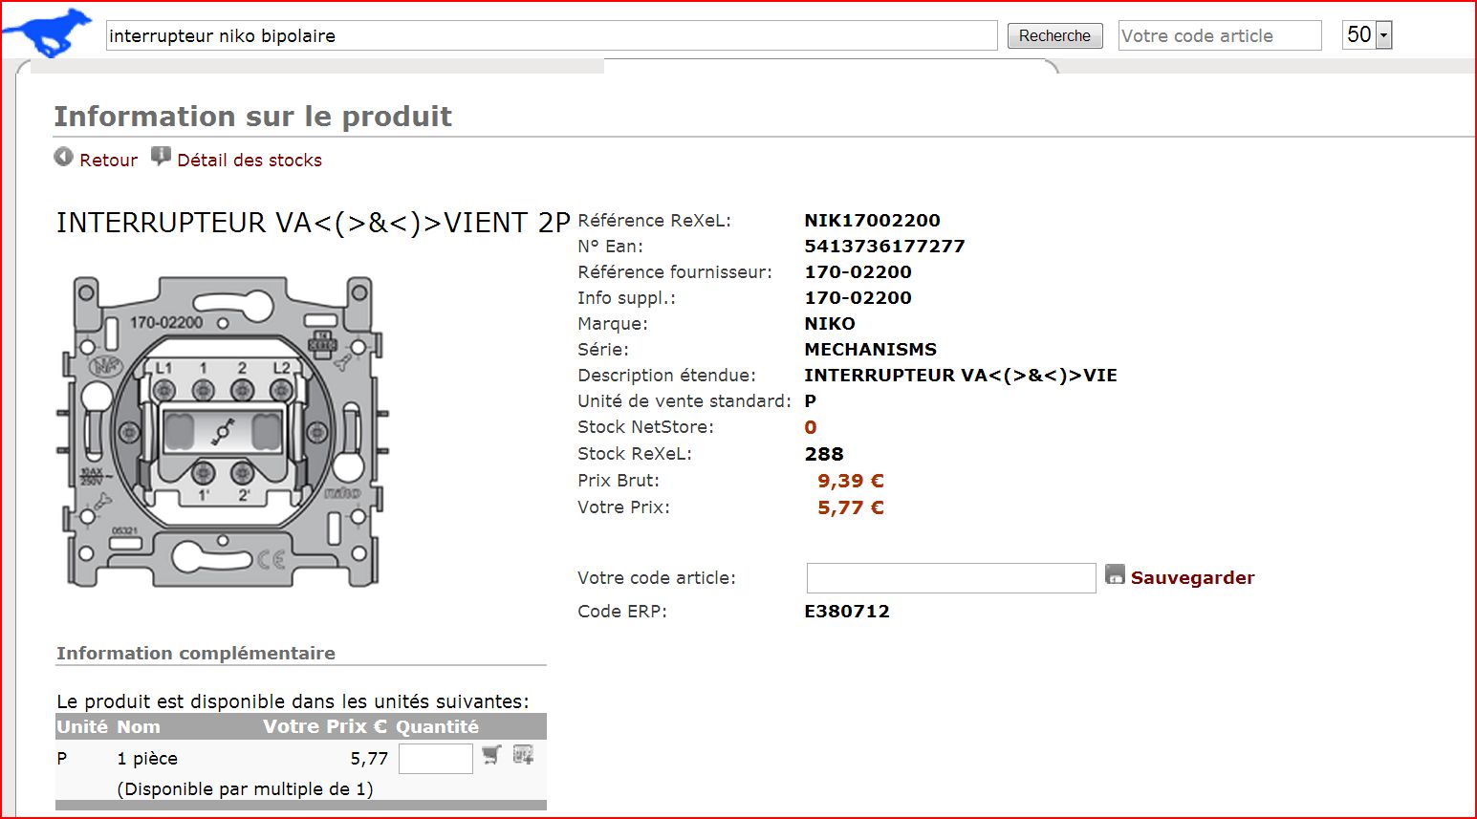Click the Détail des stocks icon

point(161,157)
